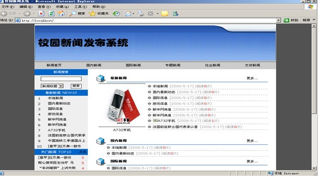
Task: Click 新华网消息 sidebar item number 5
Action: click(57, 120)
